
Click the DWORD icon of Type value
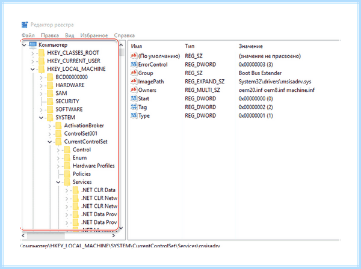pyautogui.click(x=134, y=115)
